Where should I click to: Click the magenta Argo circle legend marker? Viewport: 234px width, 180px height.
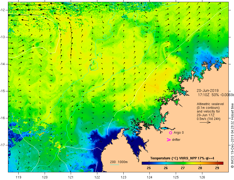point(170,133)
